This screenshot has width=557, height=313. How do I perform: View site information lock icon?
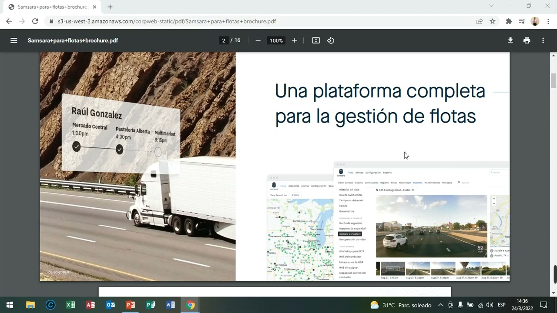click(x=51, y=21)
